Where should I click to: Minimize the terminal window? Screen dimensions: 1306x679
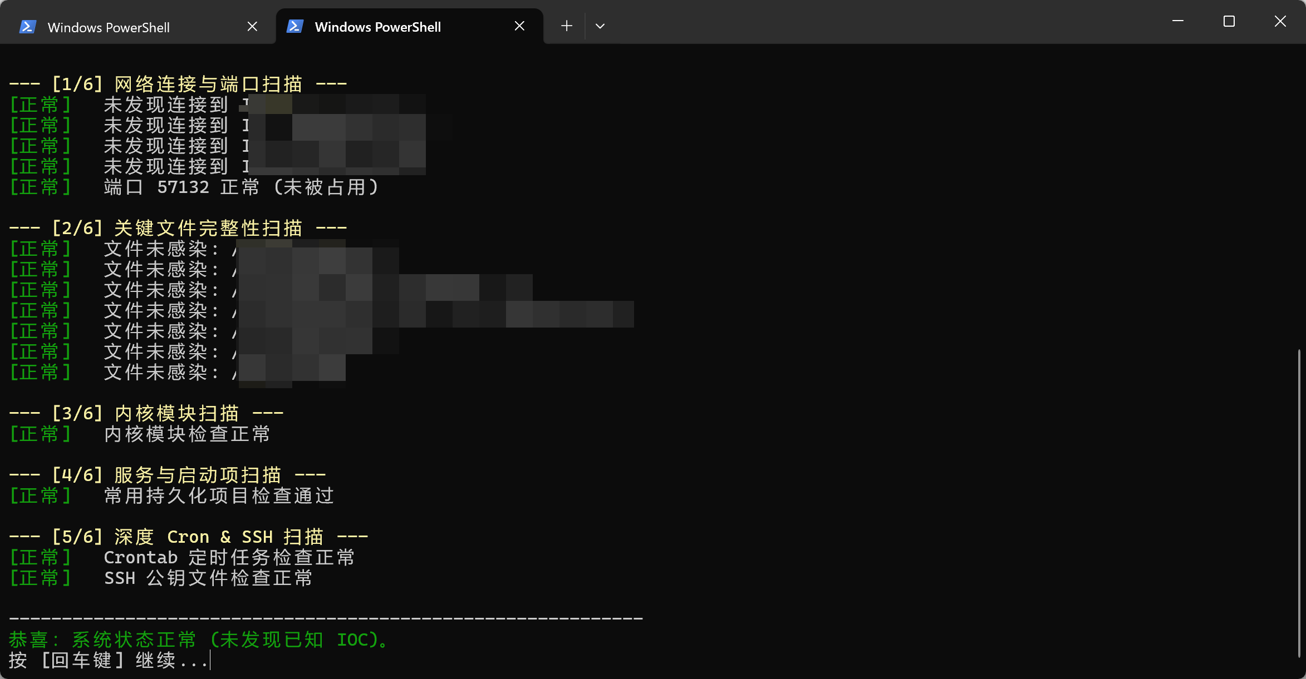pos(1178,21)
